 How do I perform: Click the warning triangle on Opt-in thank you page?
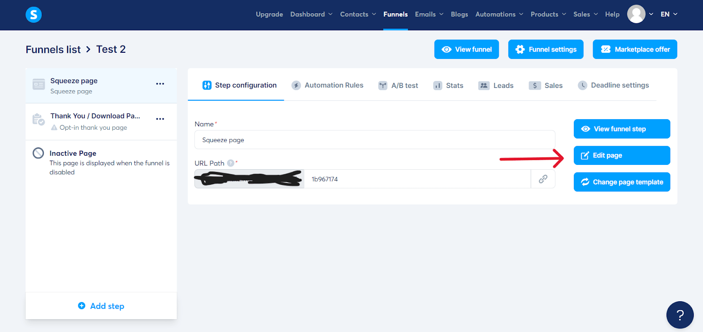click(x=54, y=128)
